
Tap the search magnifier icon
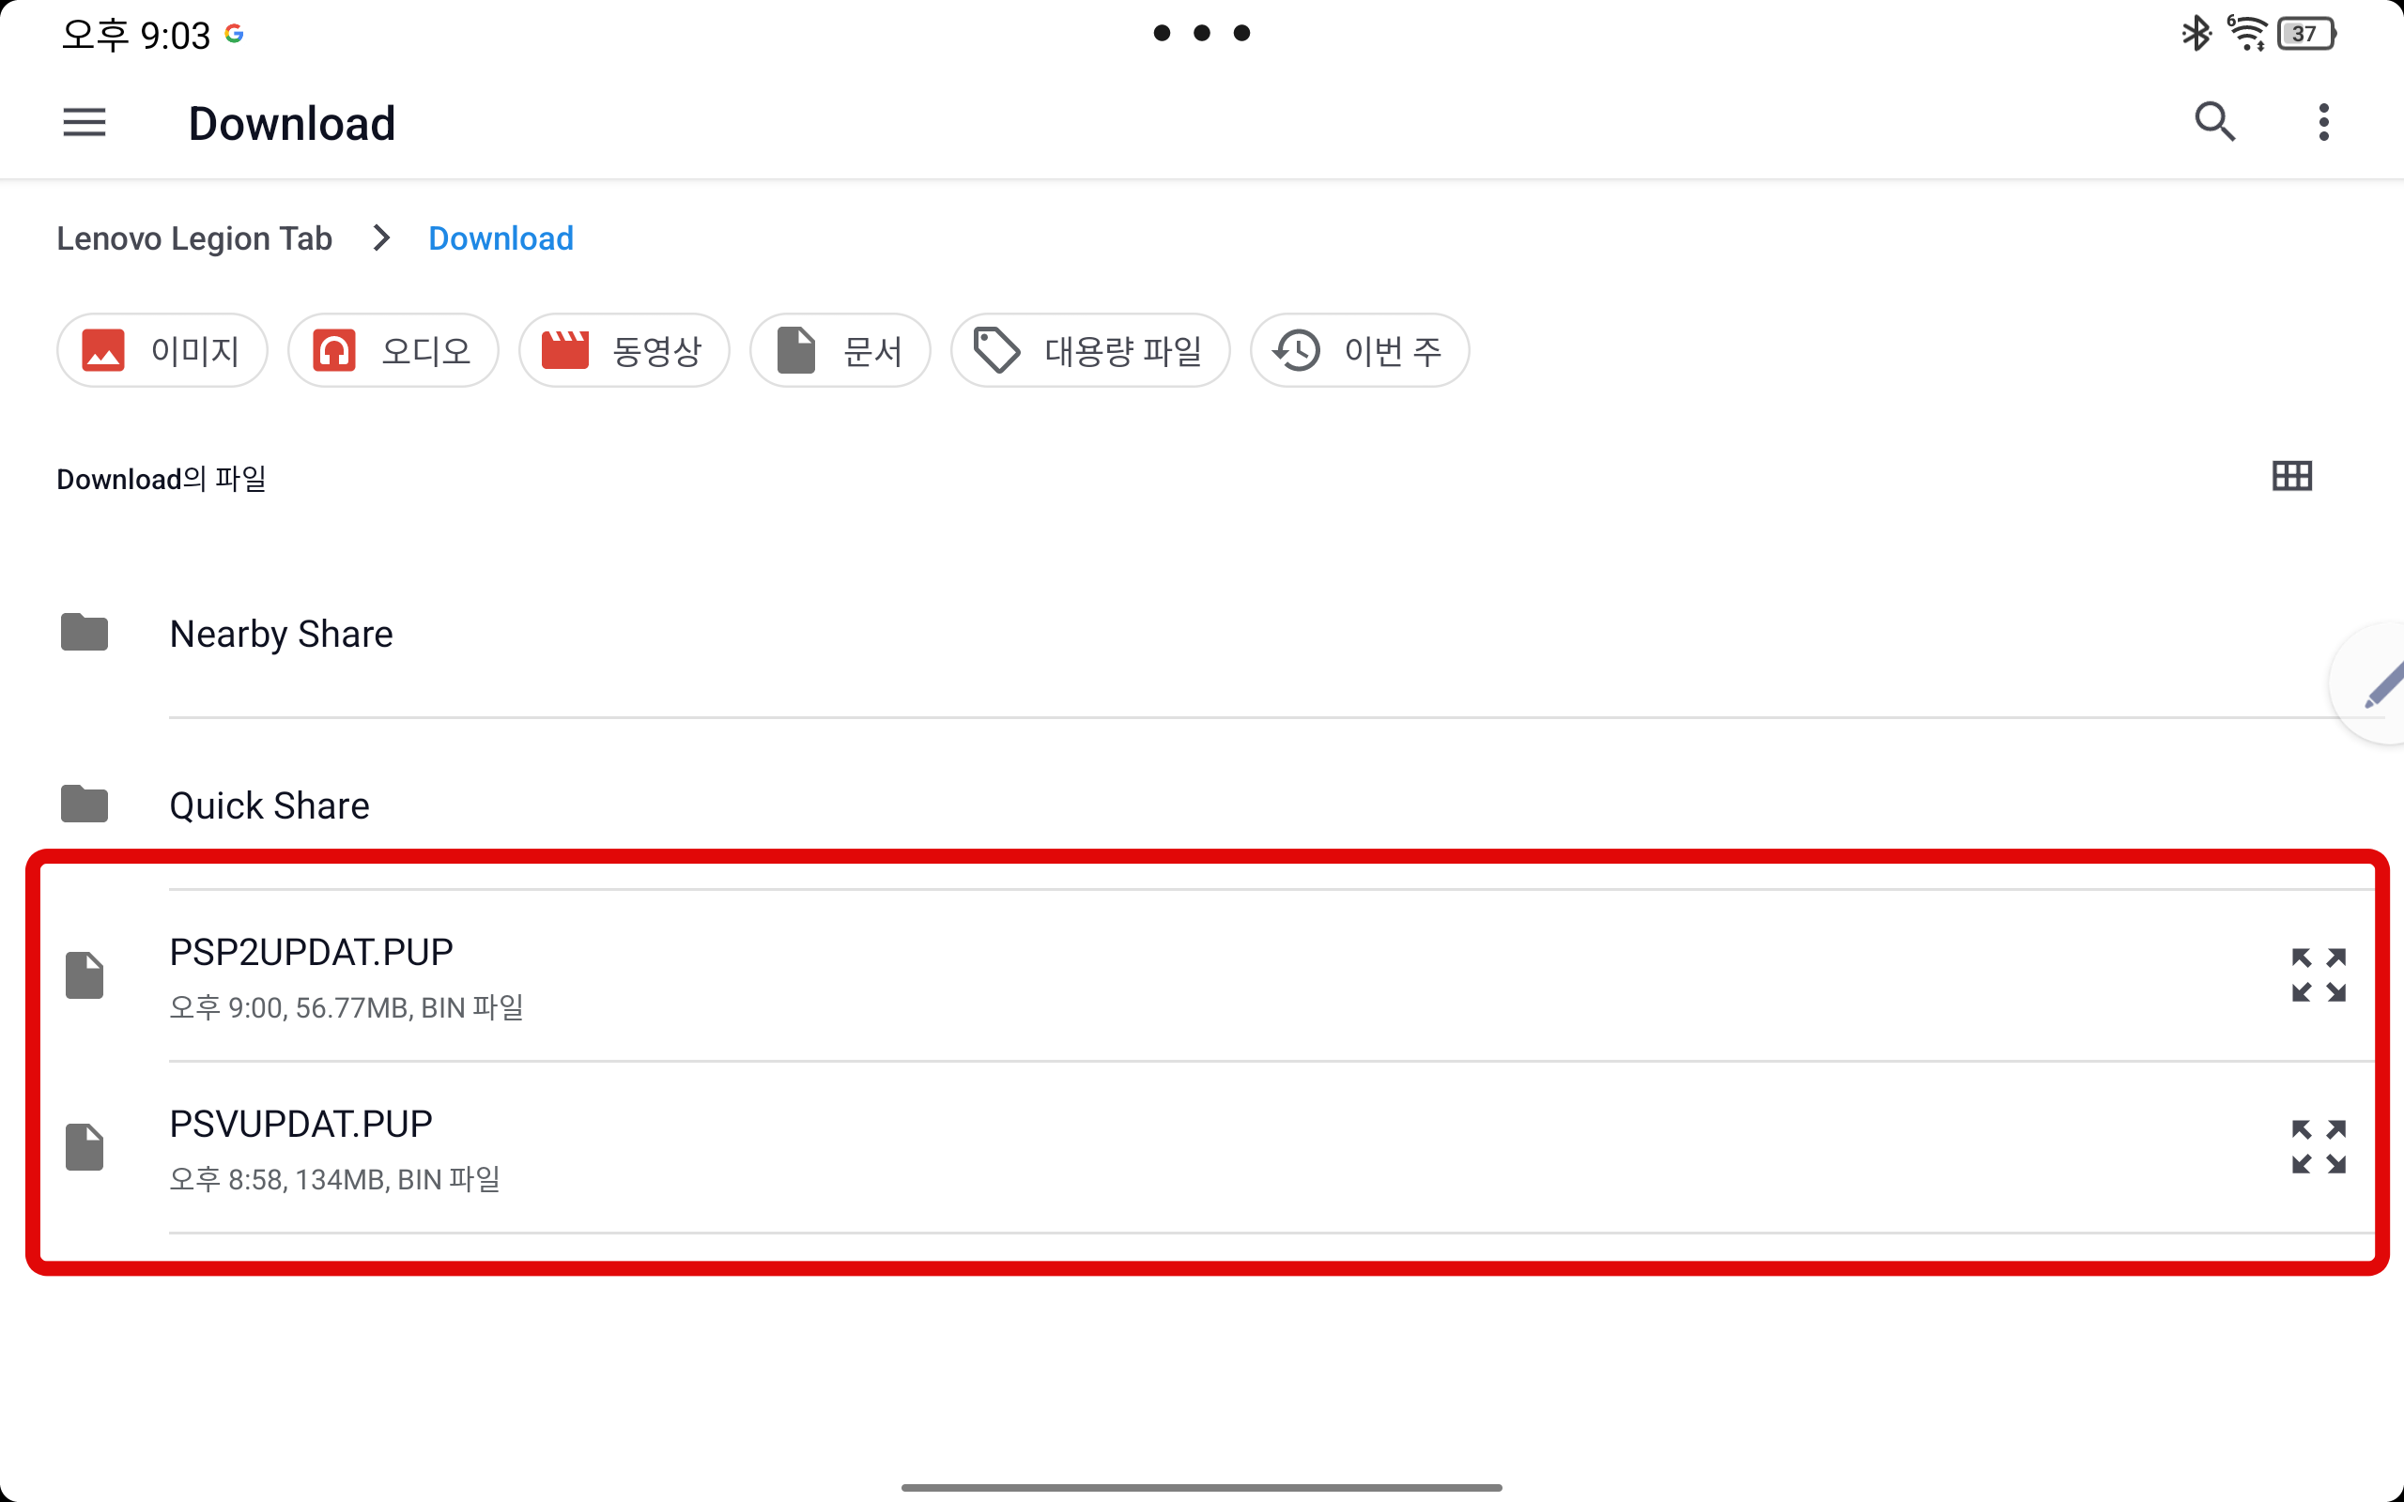[2213, 123]
